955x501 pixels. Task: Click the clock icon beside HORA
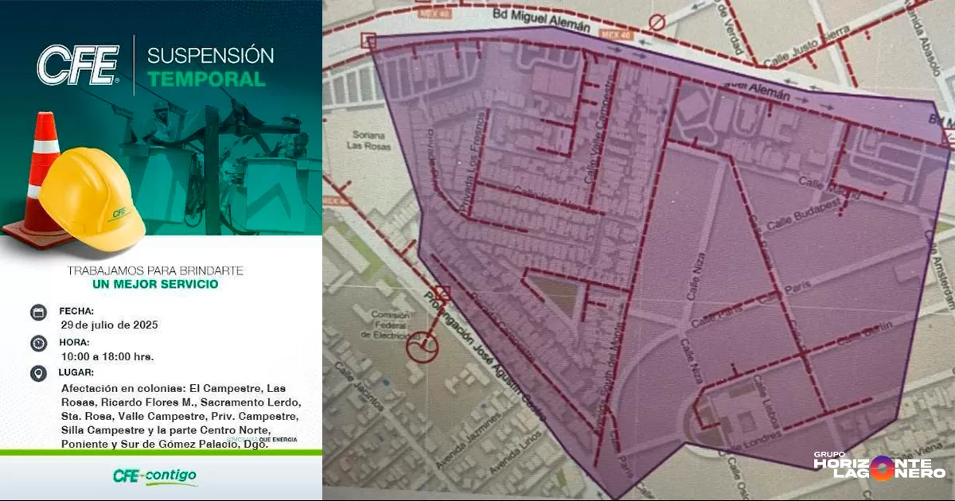[x=38, y=344]
